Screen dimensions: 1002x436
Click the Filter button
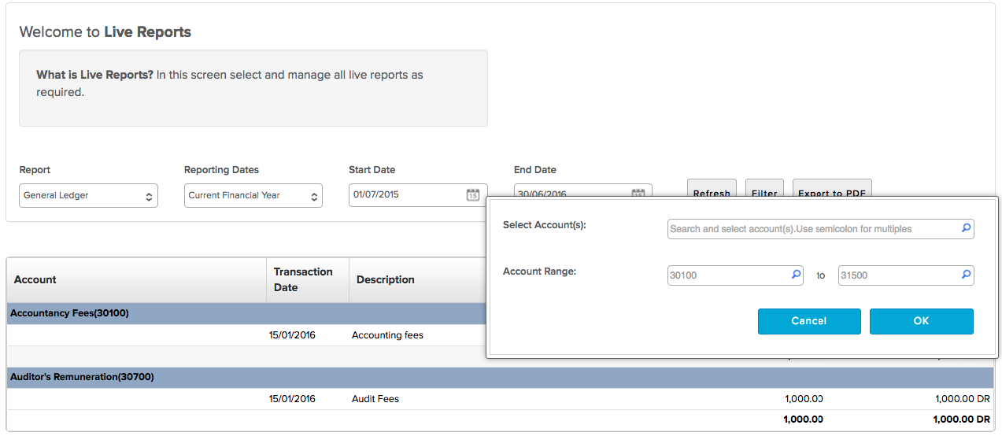click(x=764, y=189)
